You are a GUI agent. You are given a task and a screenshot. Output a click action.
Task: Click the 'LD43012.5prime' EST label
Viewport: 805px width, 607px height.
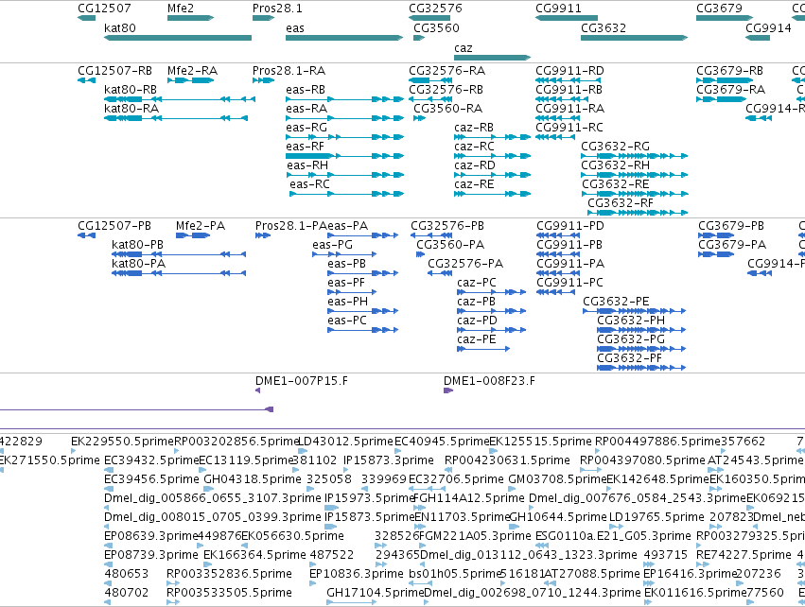(x=345, y=442)
